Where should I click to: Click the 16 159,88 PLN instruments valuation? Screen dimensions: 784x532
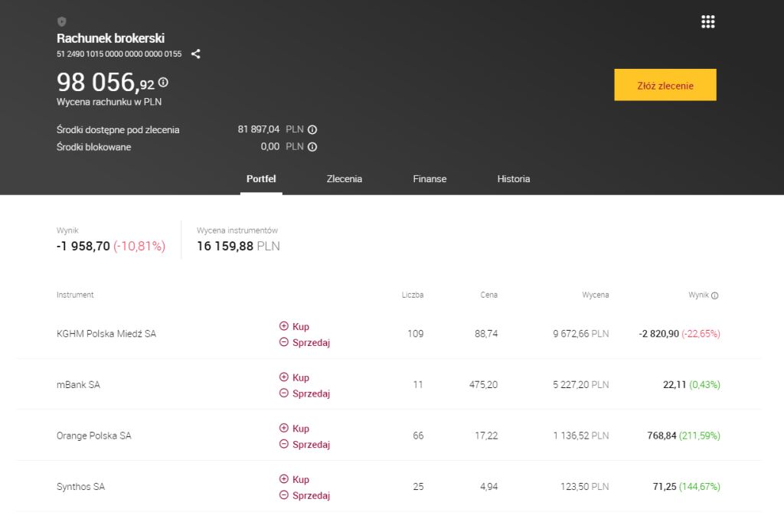pyautogui.click(x=238, y=246)
